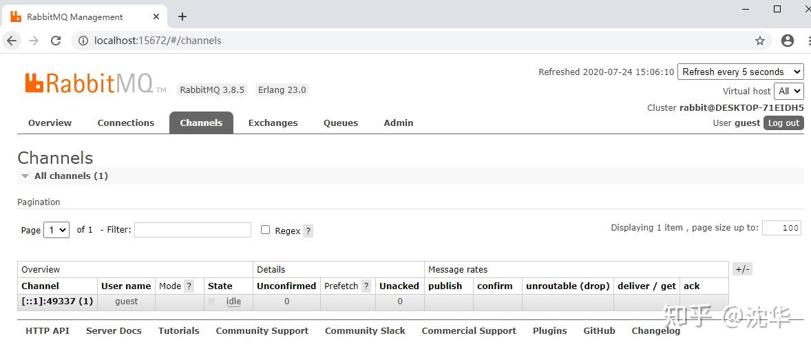Open the refresh interval dropdown
The height and width of the screenshot is (349, 811).
[740, 72]
